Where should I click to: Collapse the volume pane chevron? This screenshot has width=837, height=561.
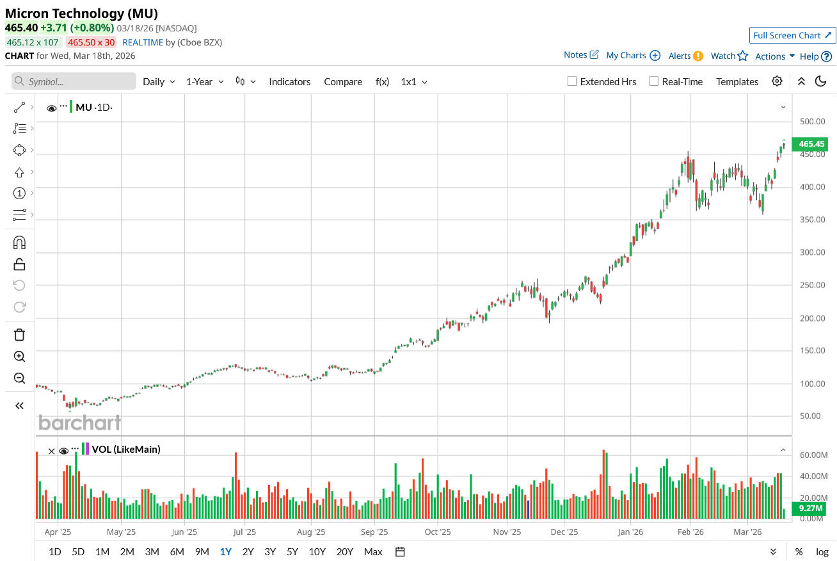click(x=783, y=450)
